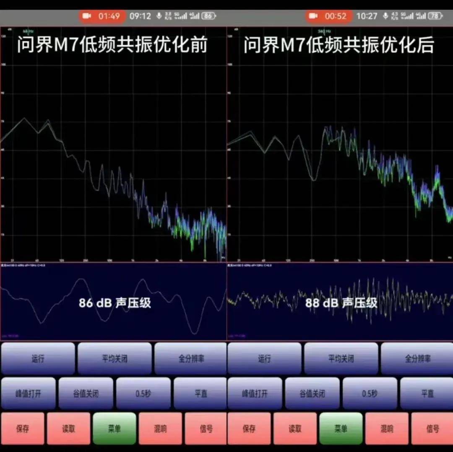The width and height of the screenshot is (453, 452).
Task: Open the green 菜单 menu in the left panel
Action: [x=114, y=429]
